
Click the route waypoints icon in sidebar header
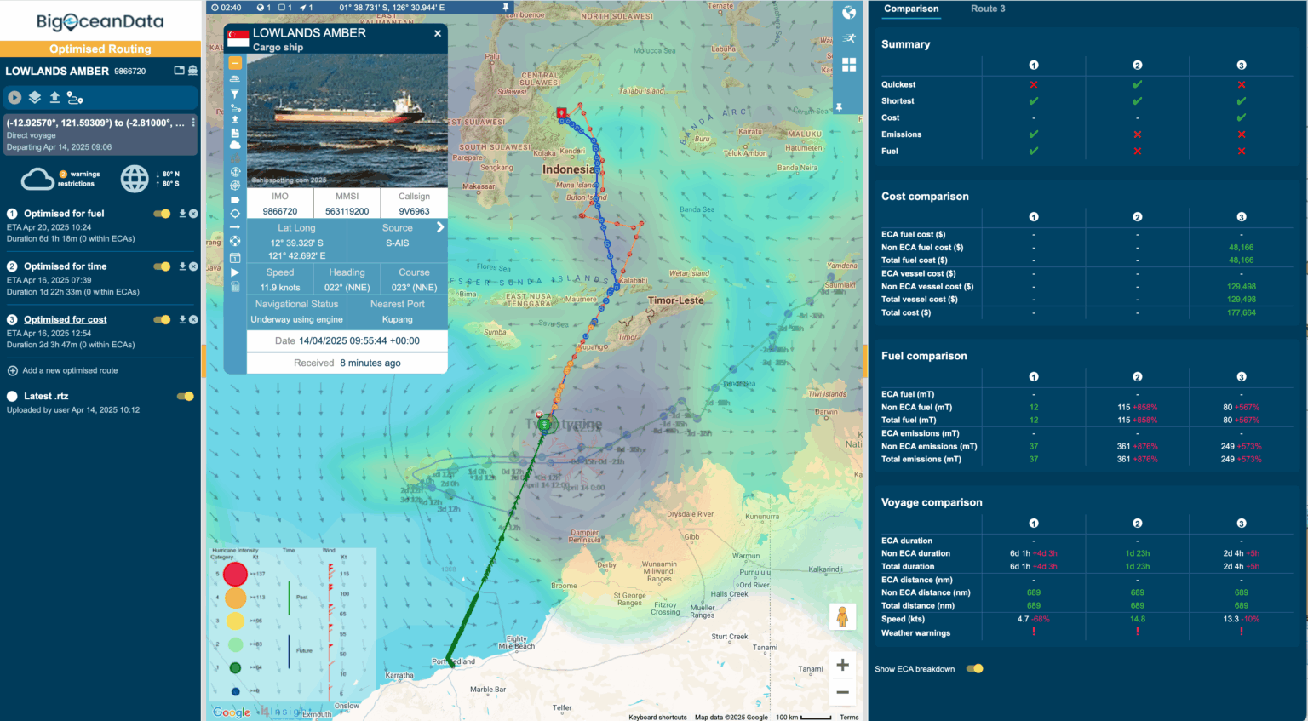pyautogui.click(x=75, y=98)
